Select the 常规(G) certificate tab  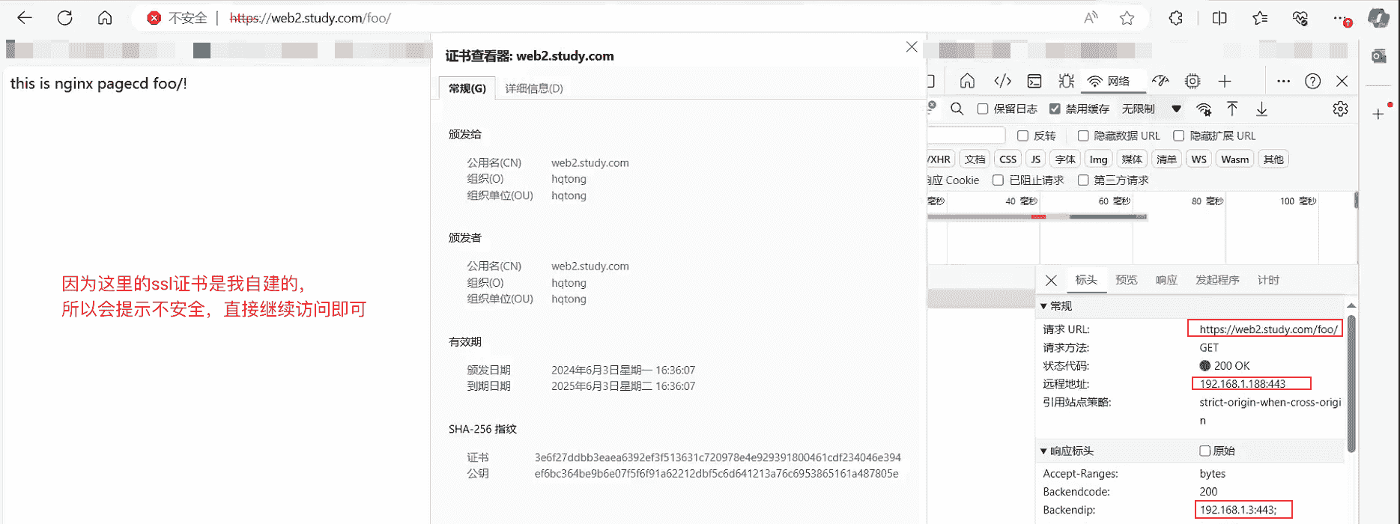pos(467,88)
